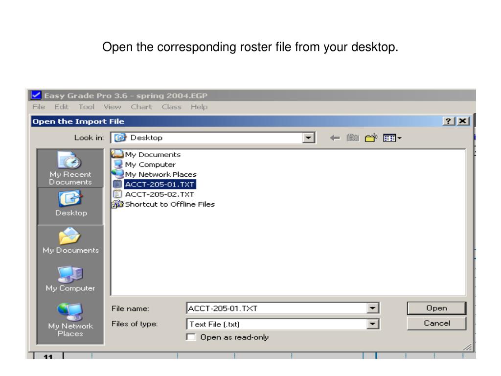The height and width of the screenshot is (376, 501).
Task: Open the Tool menu
Action: pos(86,107)
